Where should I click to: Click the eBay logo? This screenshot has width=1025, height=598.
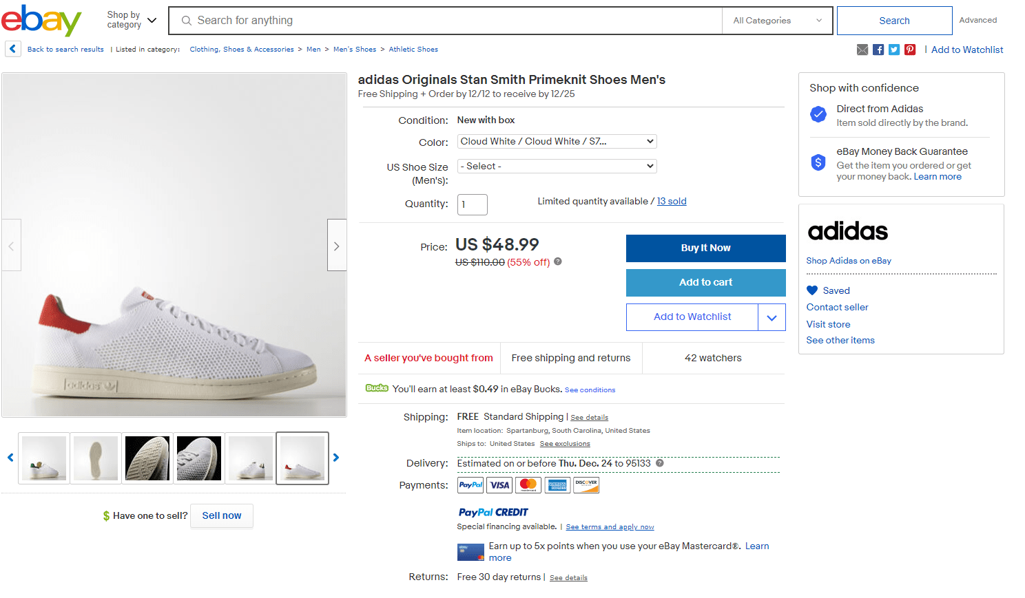41,21
